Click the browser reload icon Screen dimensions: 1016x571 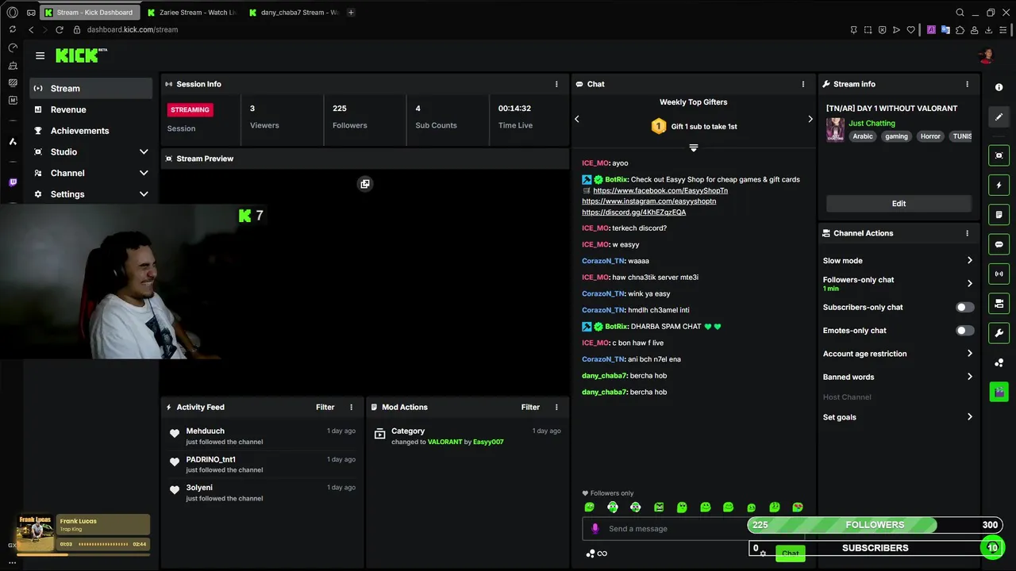click(59, 29)
